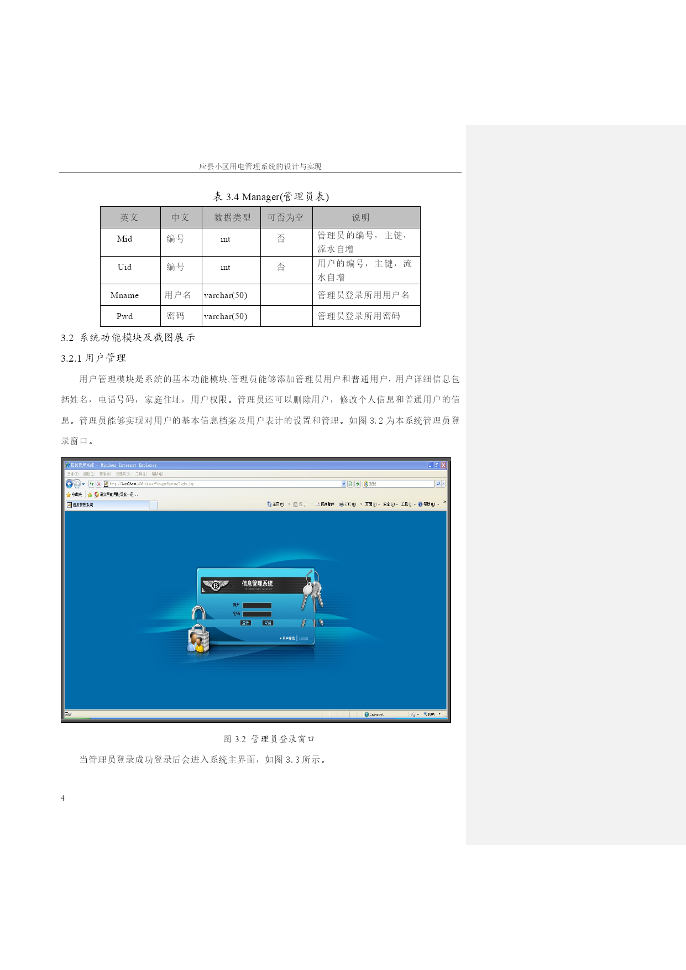Select the 信息管理系统 browser tab
Screen dimensions: 686x970
(108, 505)
